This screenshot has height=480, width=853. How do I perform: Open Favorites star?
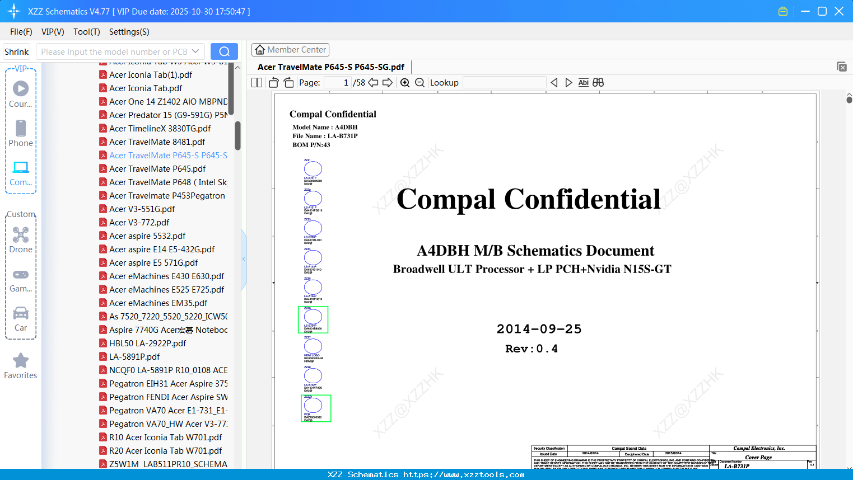pyautogui.click(x=21, y=366)
